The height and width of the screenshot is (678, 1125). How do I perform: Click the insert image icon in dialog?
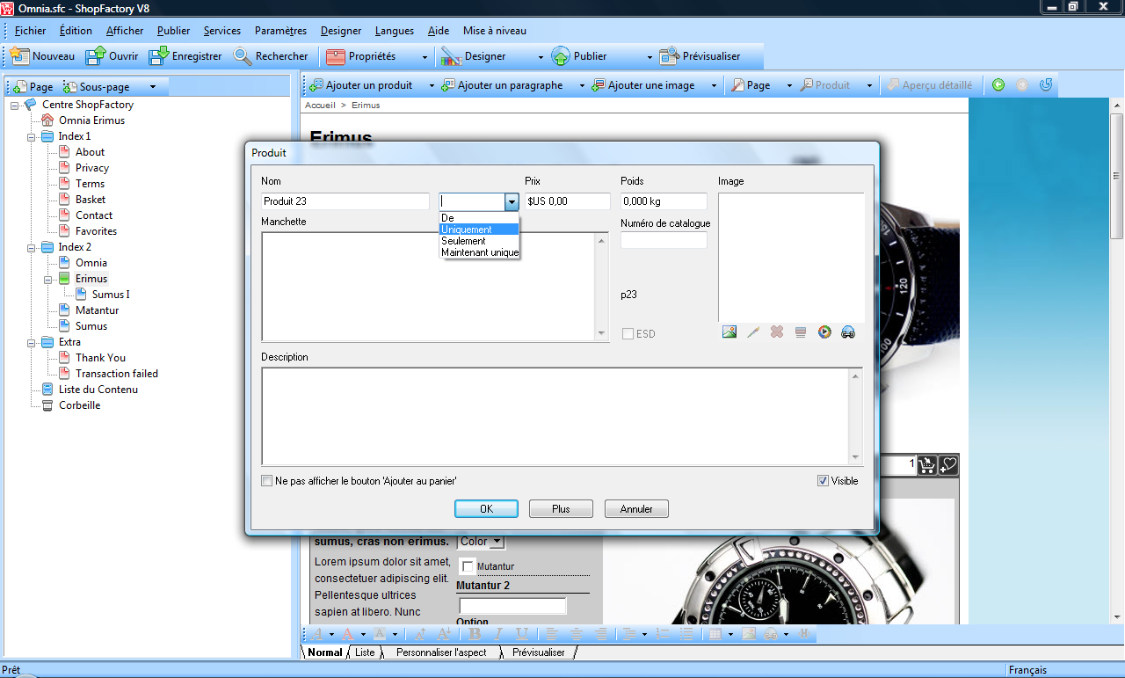click(x=729, y=332)
